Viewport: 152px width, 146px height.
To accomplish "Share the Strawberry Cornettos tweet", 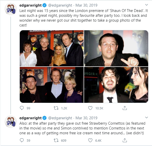I will click(125, 140).
